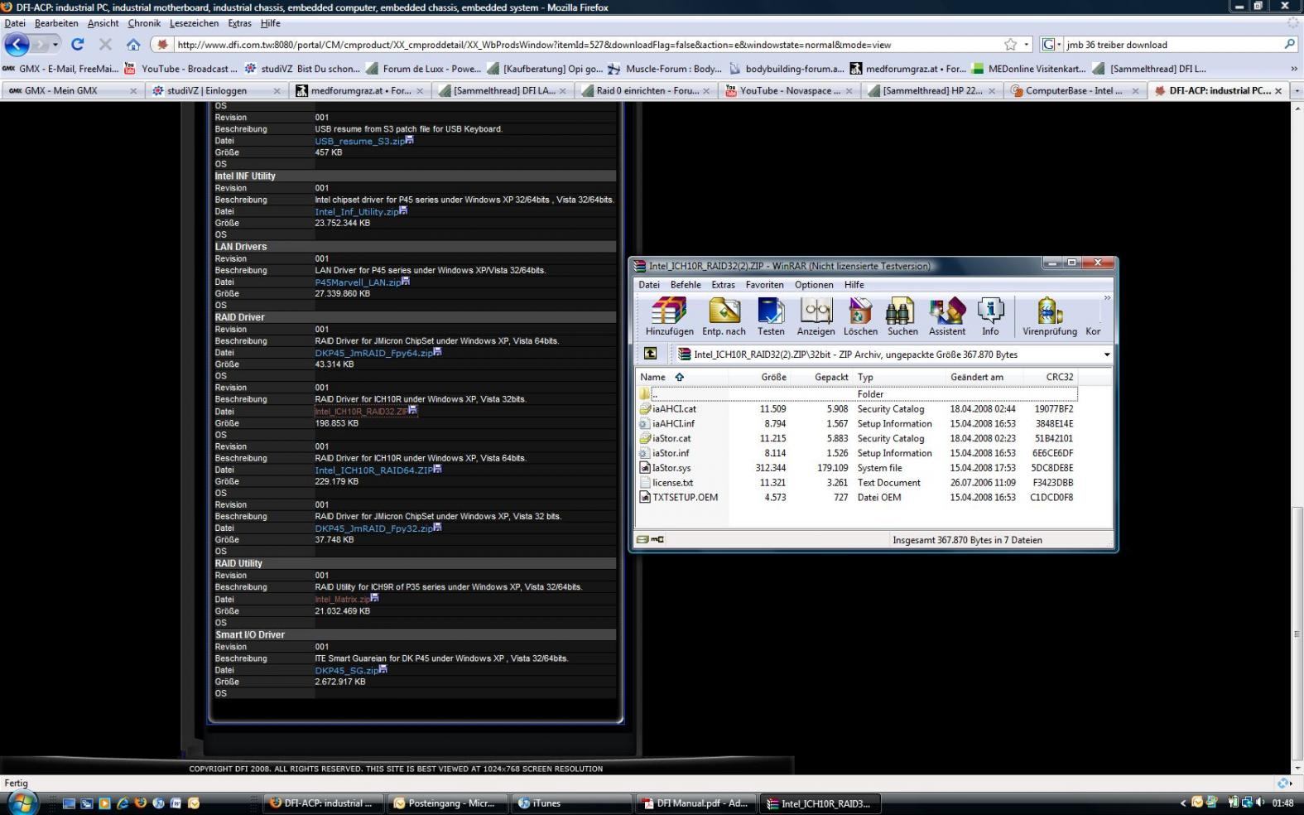Click WinRAR Entp. nach extract icon
1304x815 pixels.
point(724,316)
